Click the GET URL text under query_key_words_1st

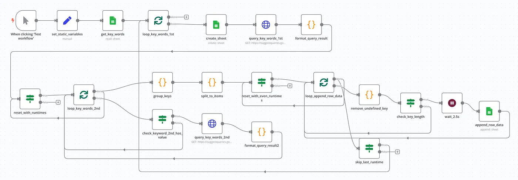[x=266, y=43]
